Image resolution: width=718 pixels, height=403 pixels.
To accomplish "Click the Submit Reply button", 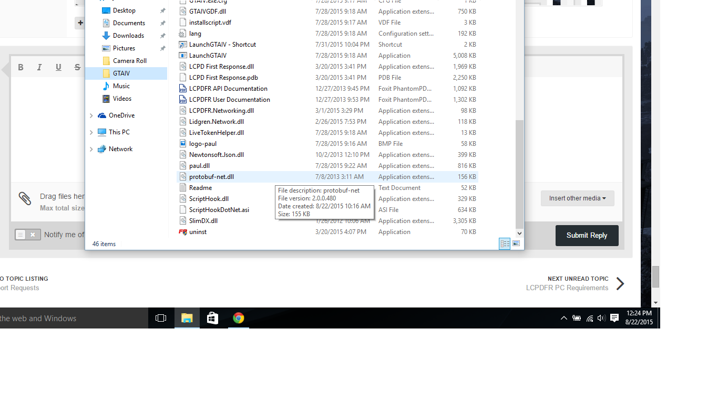I will tap(587, 236).
